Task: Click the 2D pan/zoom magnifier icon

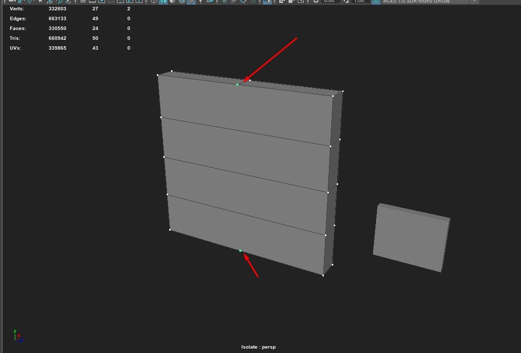Action: pyautogui.click(x=59, y=1)
